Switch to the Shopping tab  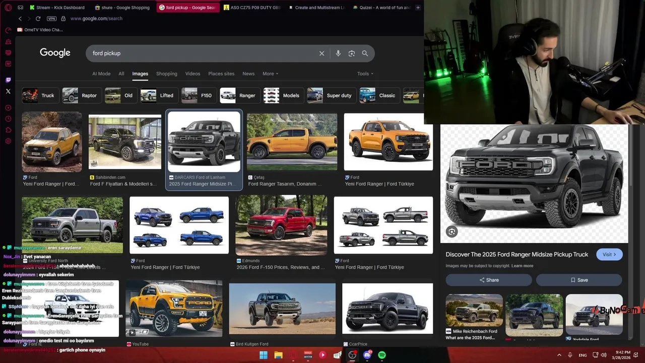click(x=167, y=74)
